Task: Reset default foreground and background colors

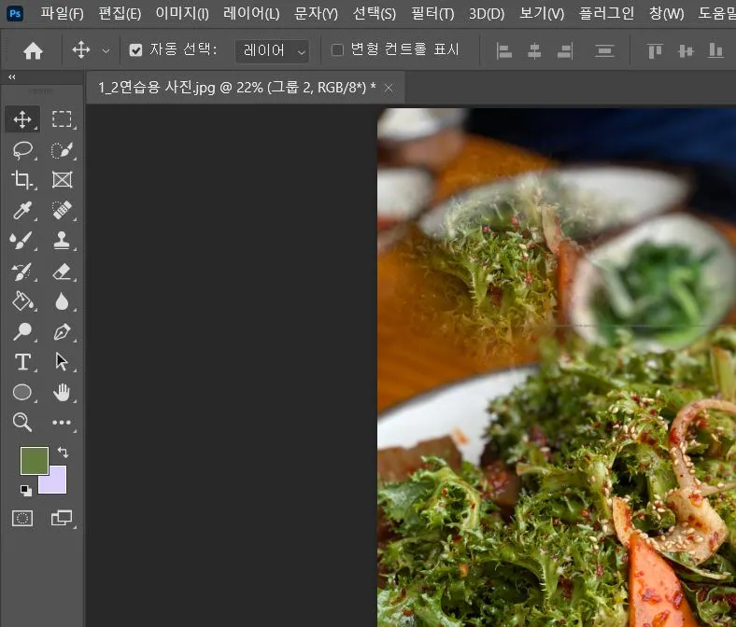Action: click(26, 491)
